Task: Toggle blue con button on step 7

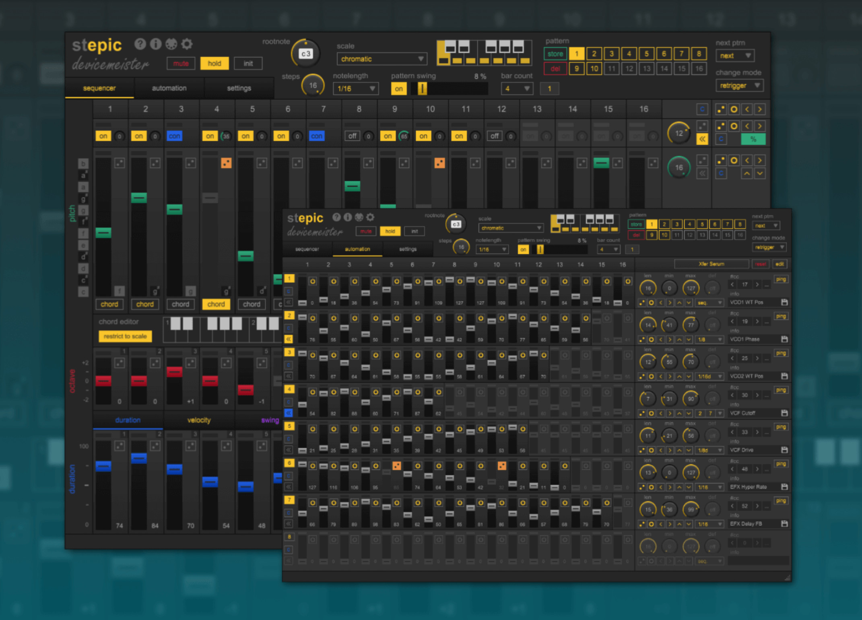Action: tap(316, 136)
